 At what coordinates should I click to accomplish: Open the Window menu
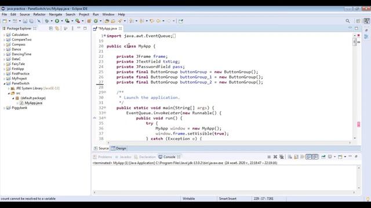coord(108,14)
